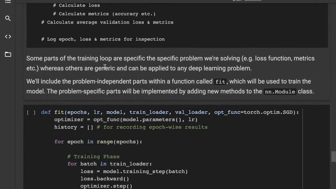Click '# Calculate loss' comment line
The width and height of the screenshot is (336, 189).
pyautogui.click(x=77, y=5)
